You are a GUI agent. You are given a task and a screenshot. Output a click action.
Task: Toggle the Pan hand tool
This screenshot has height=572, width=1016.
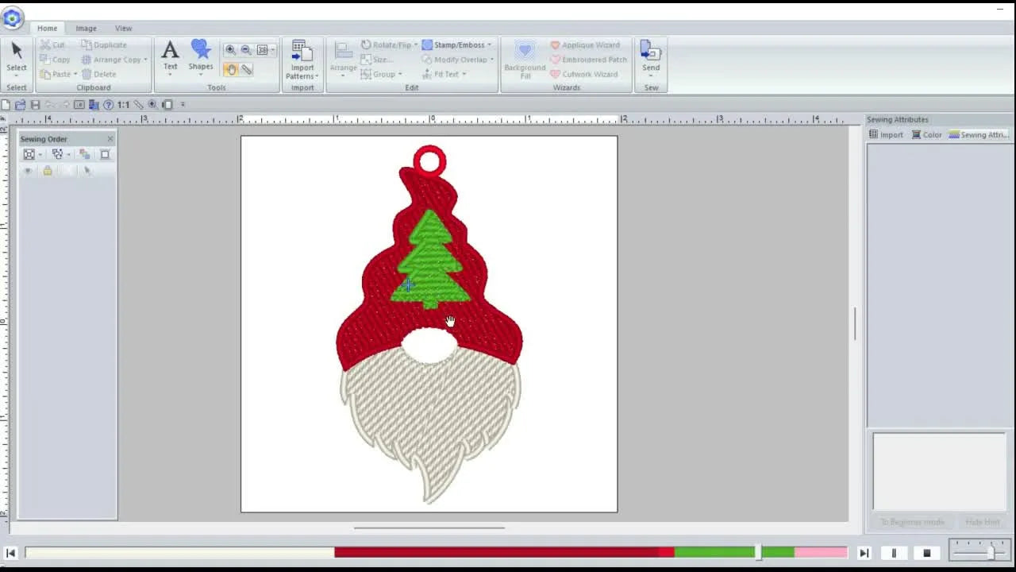tap(231, 70)
